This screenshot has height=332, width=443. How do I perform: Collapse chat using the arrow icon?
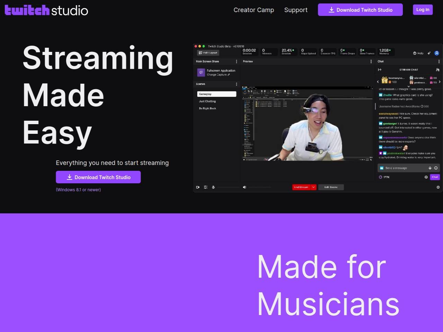click(x=380, y=70)
